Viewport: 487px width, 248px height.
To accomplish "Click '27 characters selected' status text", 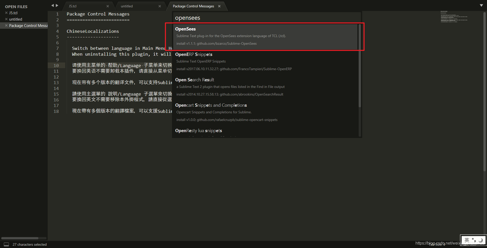I will point(30,244).
